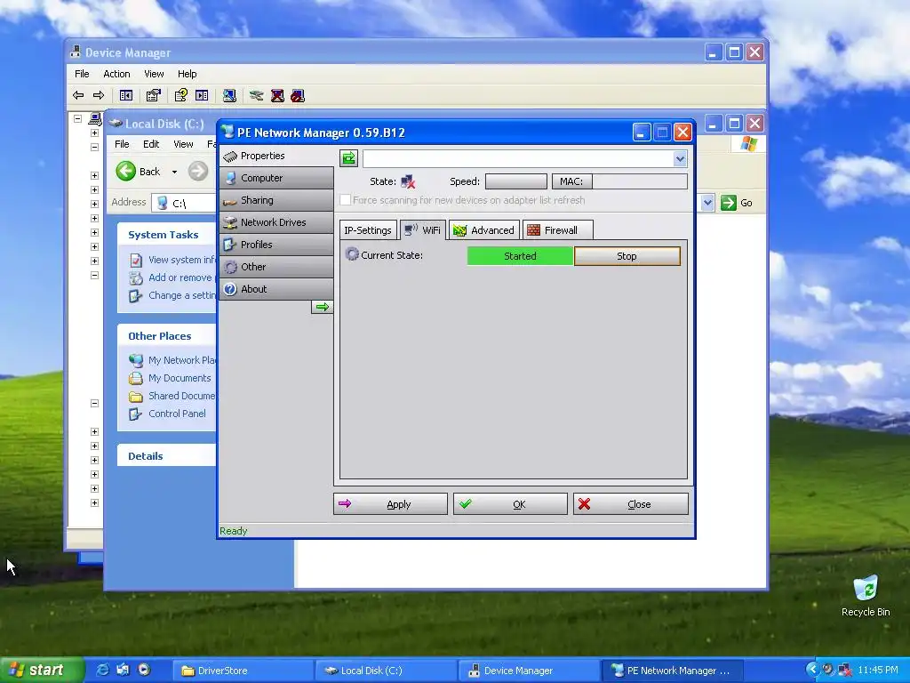Image resolution: width=910 pixels, height=683 pixels.
Task: Open the Sharing section in the sidebar
Action: click(276, 200)
